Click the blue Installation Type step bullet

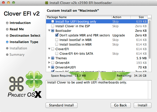7,42
